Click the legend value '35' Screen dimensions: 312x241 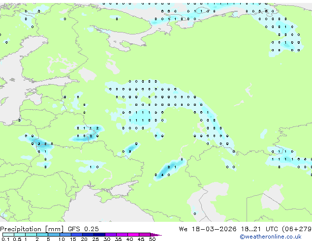pos(118,239)
